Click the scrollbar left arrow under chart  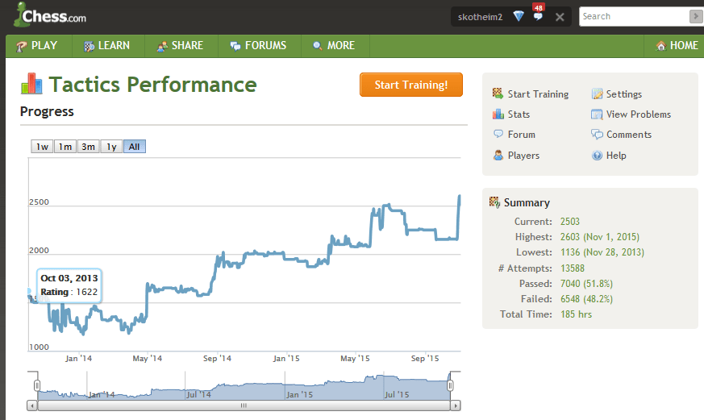click(32, 405)
